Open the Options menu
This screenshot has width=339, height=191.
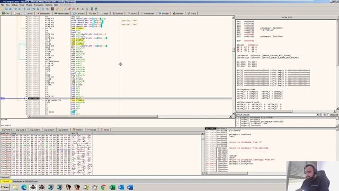[x=49, y=5]
